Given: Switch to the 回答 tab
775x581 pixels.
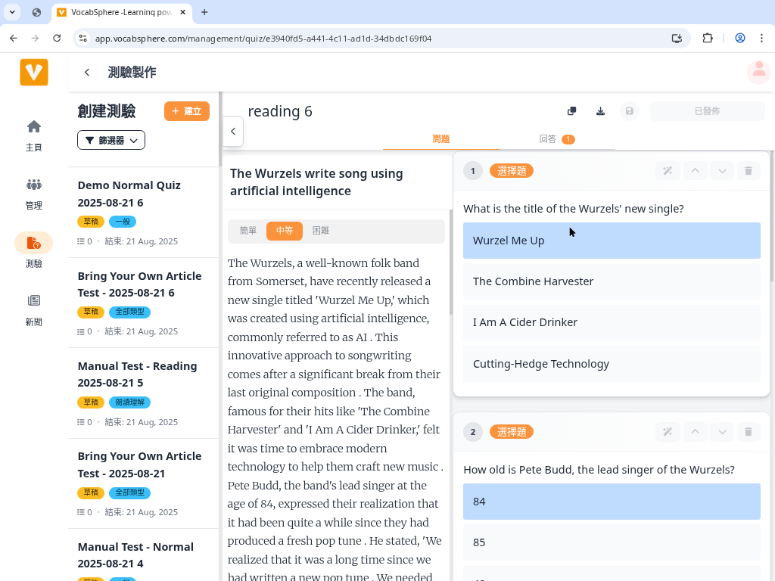Looking at the screenshot, I should pos(549,139).
